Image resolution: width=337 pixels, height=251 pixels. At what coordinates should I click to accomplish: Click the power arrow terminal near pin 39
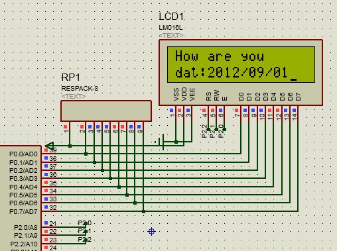point(49,146)
